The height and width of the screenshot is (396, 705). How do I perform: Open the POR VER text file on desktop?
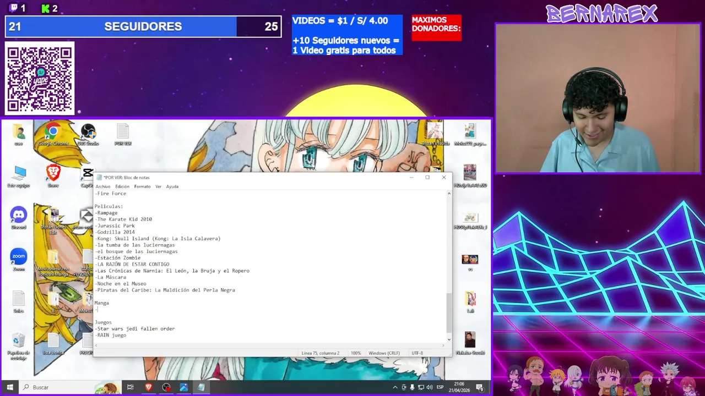(122, 134)
